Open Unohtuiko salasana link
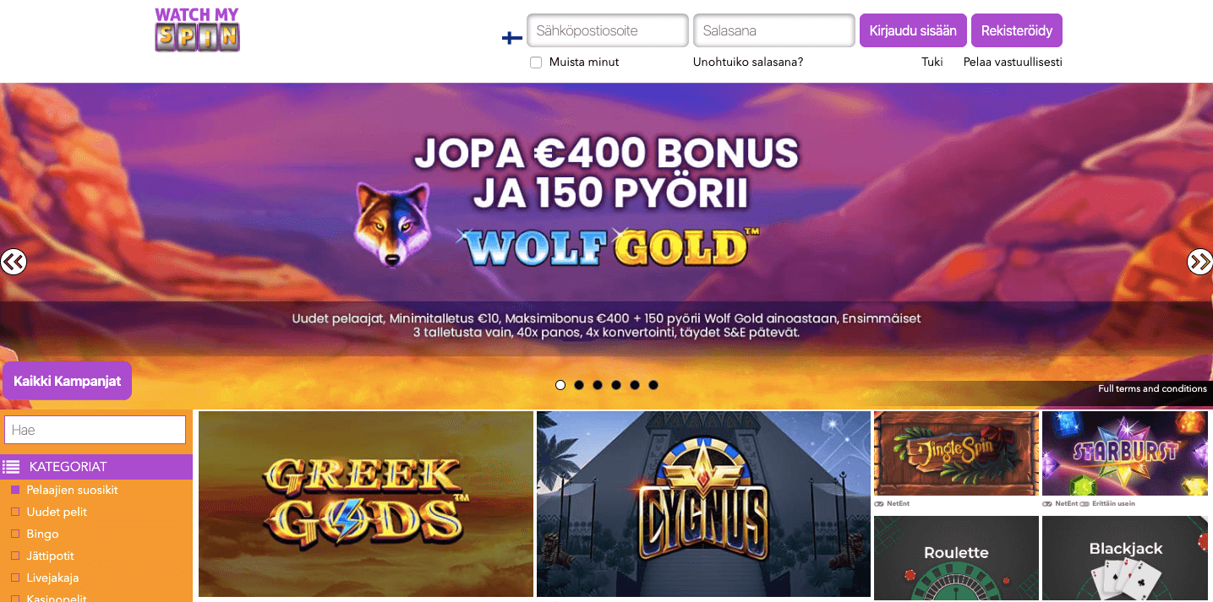This screenshot has width=1213, height=602. (748, 62)
